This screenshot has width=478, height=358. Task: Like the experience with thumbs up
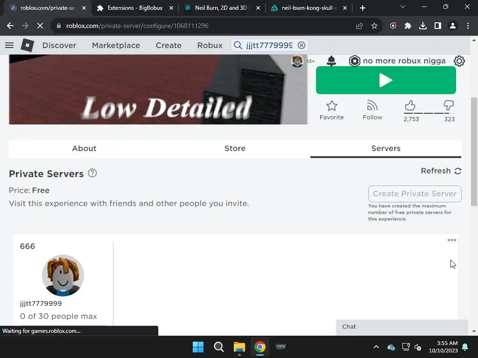coord(410,106)
